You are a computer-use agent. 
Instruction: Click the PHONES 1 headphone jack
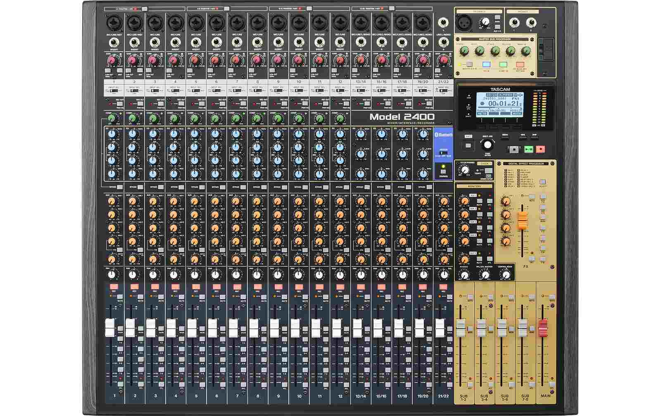click(x=514, y=23)
